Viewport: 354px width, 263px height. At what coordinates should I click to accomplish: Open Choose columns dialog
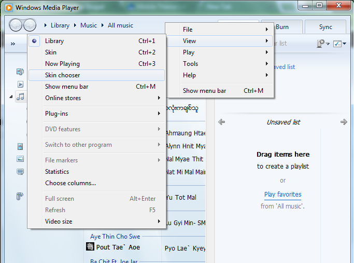[x=96, y=183]
